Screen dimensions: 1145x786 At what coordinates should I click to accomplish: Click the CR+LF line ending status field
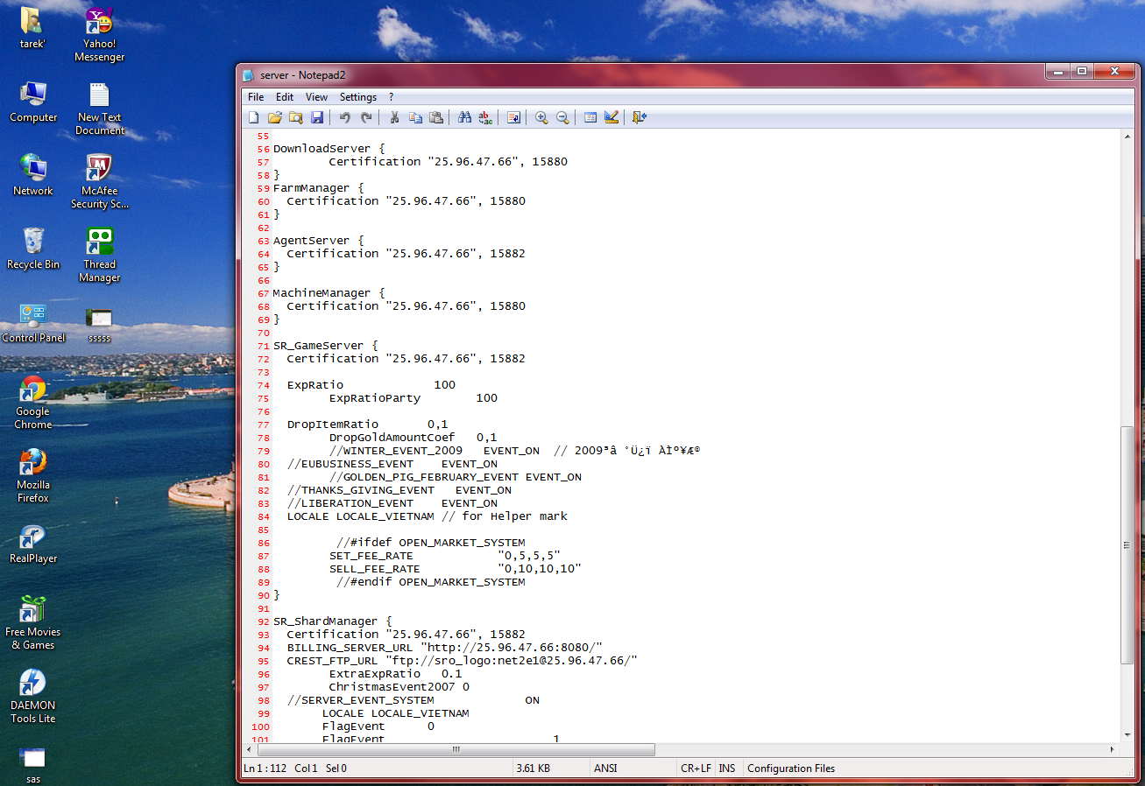(x=696, y=768)
